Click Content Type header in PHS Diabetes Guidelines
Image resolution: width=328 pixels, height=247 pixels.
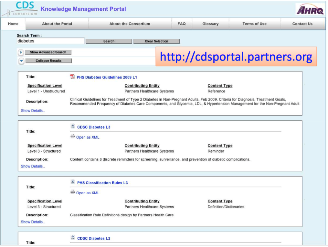pos(220,86)
